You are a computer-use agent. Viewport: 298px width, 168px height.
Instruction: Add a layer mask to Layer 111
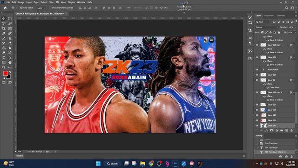(x=271, y=131)
